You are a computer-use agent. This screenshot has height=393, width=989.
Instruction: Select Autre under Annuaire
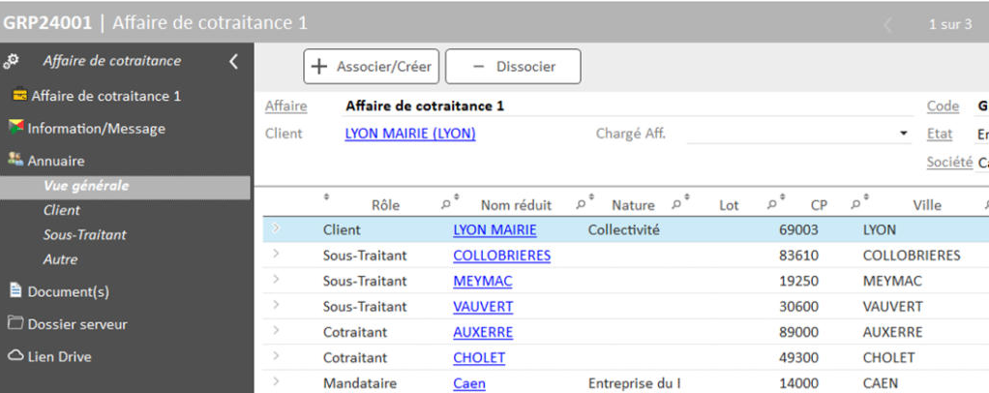point(61,259)
